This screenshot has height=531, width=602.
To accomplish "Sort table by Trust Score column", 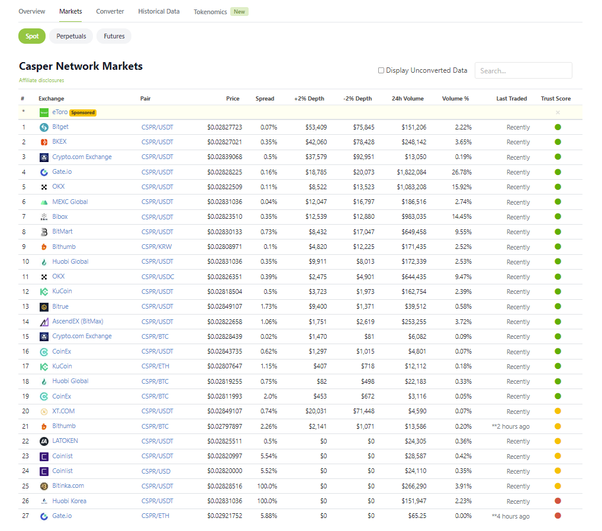I will click(x=555, y=99).
